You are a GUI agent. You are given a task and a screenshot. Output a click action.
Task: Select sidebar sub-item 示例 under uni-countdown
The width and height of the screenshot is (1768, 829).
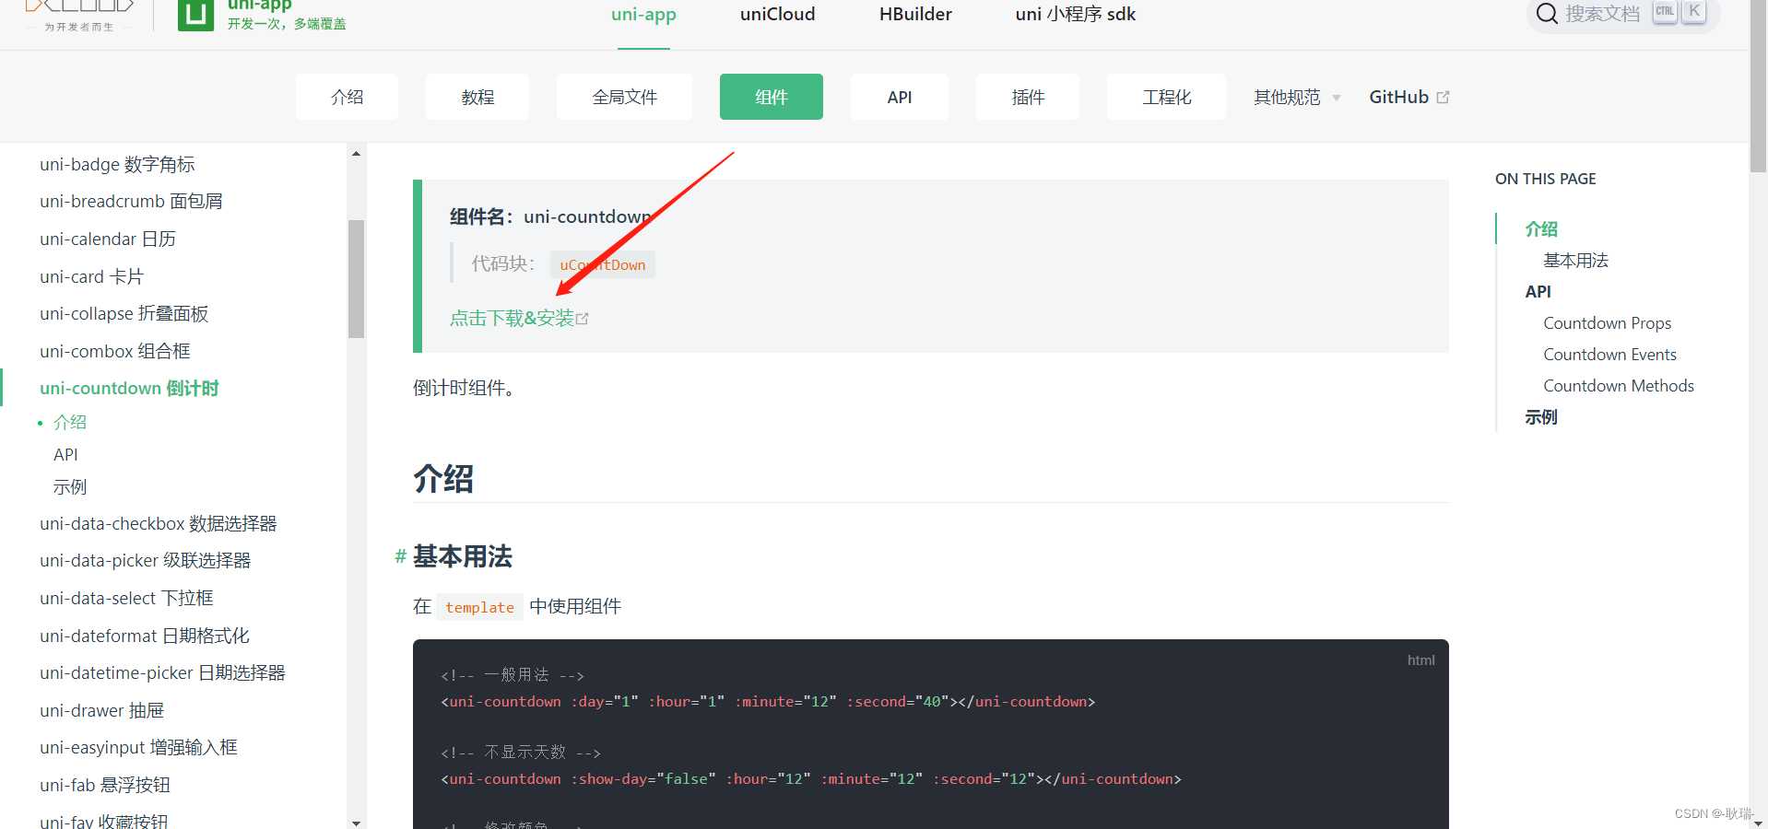tap(70, 486)
